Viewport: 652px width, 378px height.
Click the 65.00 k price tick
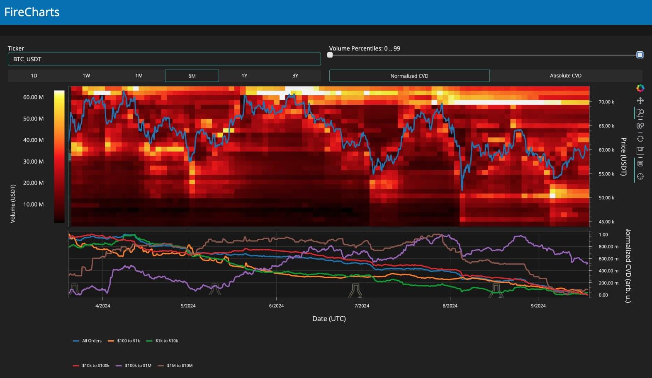click(606, 126)
